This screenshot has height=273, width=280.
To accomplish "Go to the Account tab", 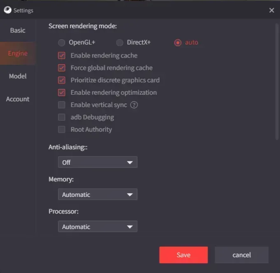I will click(18, 99).
